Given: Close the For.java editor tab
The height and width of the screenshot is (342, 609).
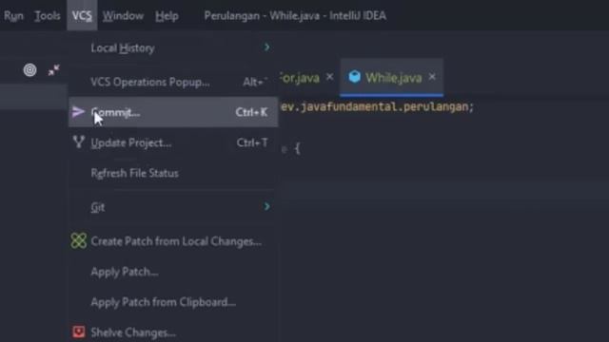Looking at the screenshot, I should pos(329,77).
